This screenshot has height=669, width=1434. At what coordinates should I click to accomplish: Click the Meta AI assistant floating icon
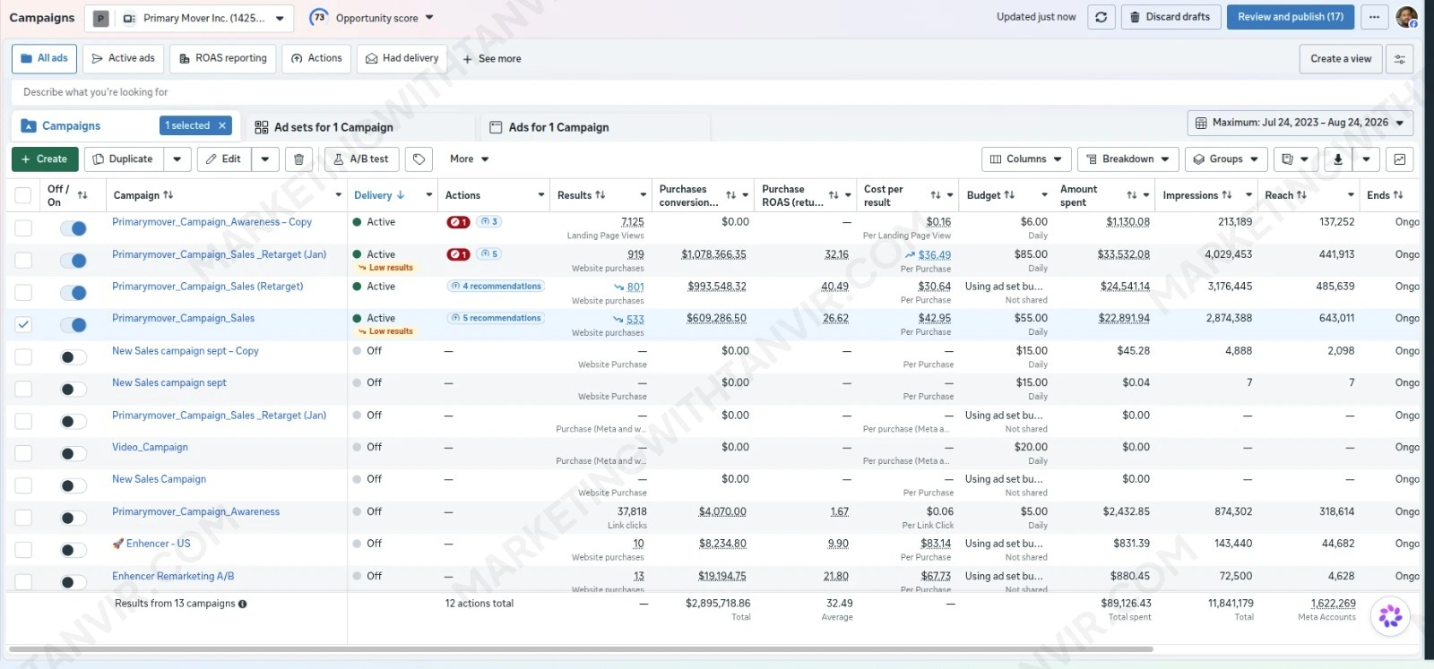(x=1391, y=616)
